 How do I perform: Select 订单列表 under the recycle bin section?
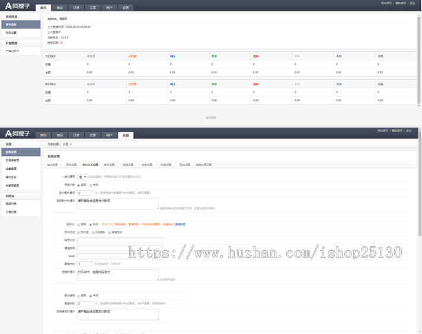(21, 212)
